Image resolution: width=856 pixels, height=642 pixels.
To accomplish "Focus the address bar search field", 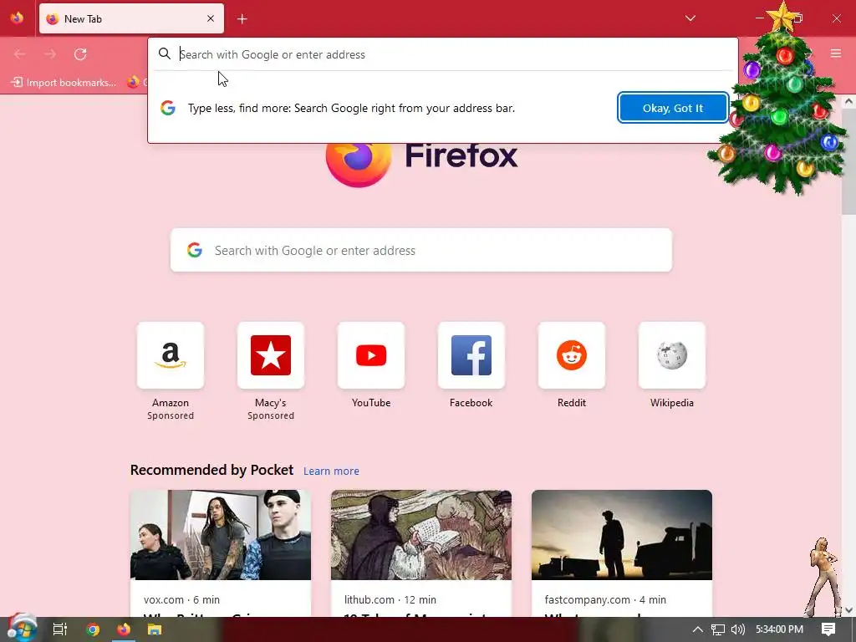I will (x=443, y=54).
